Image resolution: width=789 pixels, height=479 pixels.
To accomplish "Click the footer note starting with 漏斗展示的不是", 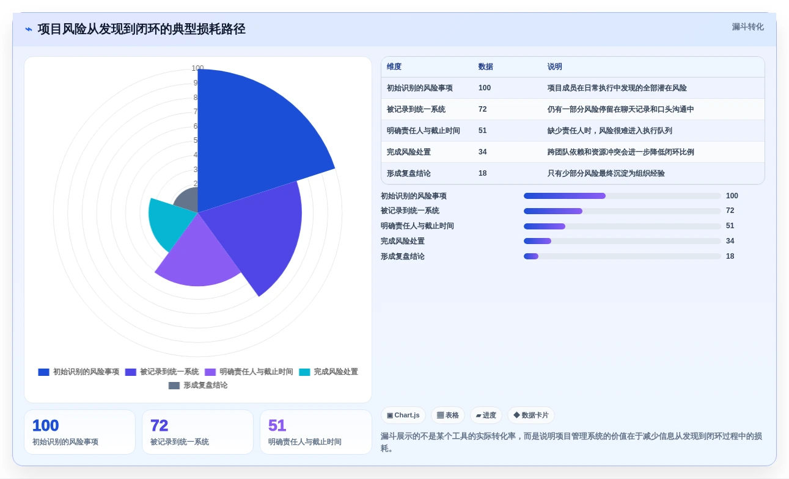I will coord(571,442).
